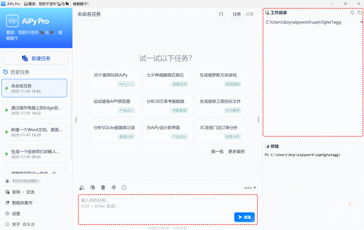364x230 pixels.
Task: Open history task 生成一个给老师们讲解人...
Action: (x=34, y=154)
